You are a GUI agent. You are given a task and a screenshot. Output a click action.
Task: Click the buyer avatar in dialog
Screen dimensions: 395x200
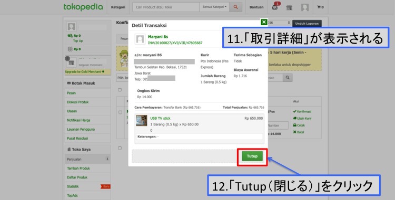pyautogui.click(x=140, y=39)
